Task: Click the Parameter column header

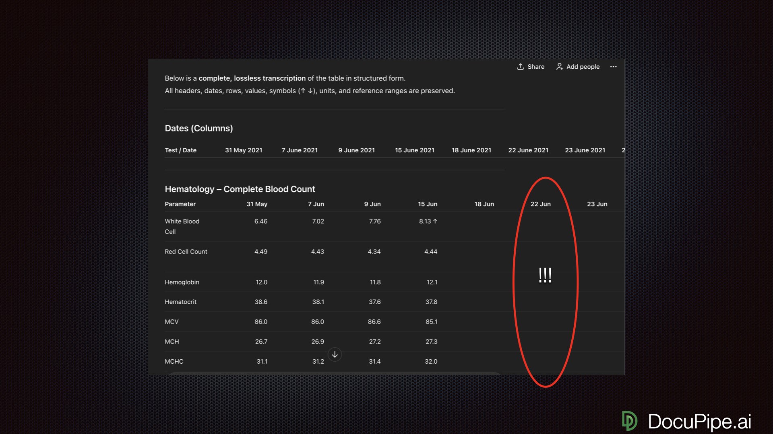Action: (180, 204)
